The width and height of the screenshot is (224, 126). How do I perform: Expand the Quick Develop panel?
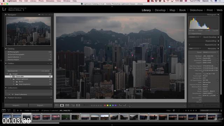tap(218, 37)
